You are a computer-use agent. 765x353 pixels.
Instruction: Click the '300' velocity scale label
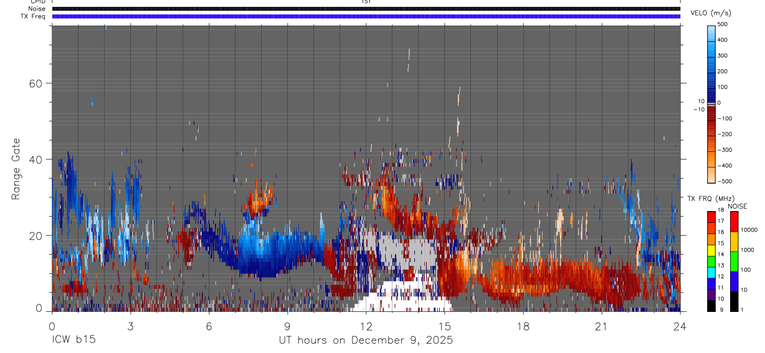[723, 55]
